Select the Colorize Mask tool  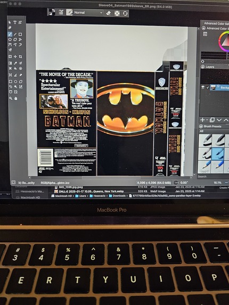20,63
